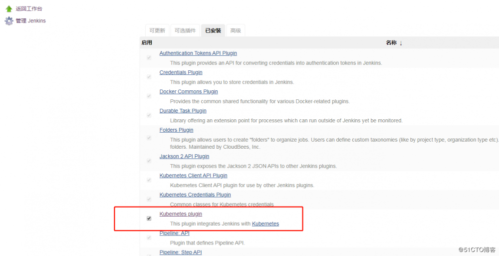Toggle Folders Plugin enabled checkbox
This screenshot has width=499, height=256.
[x=149, y=138]
